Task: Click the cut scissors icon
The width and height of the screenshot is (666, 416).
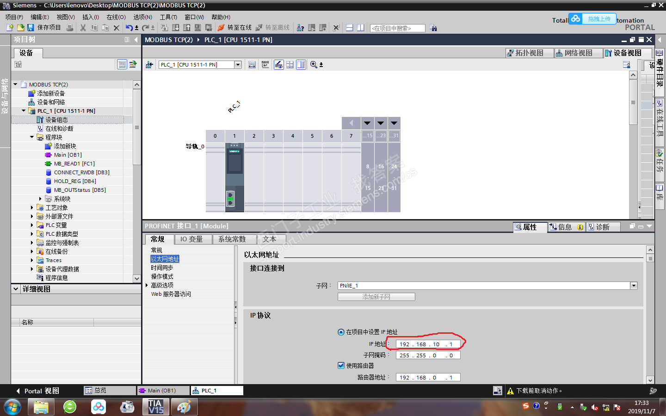Action: point(83,28)
